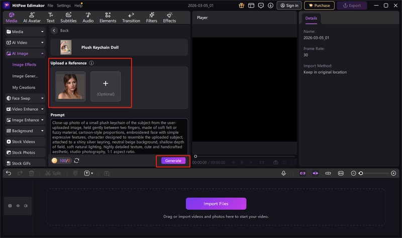
Task: Click the Import Files button
Action: coord(216,203)
